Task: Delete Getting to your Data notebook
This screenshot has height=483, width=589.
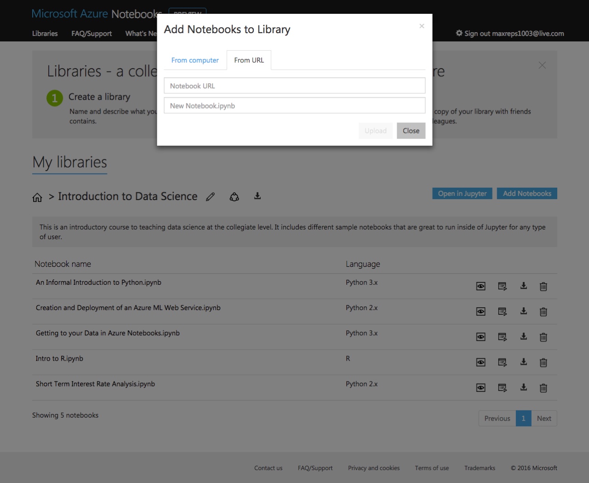Action: click(543, 337)
